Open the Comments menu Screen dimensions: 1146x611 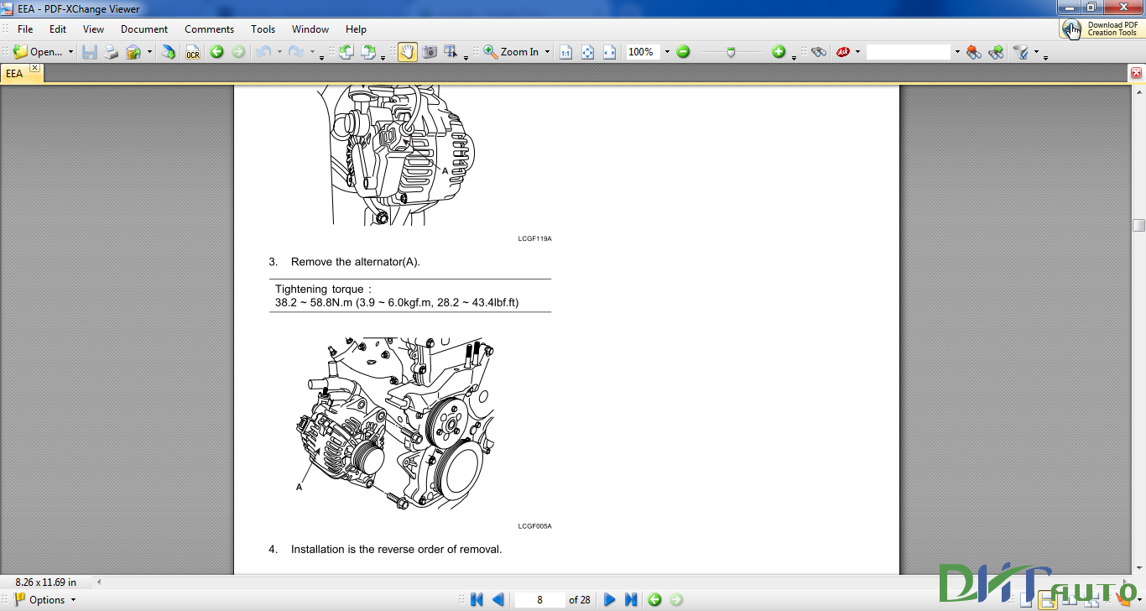pos(209,29)
